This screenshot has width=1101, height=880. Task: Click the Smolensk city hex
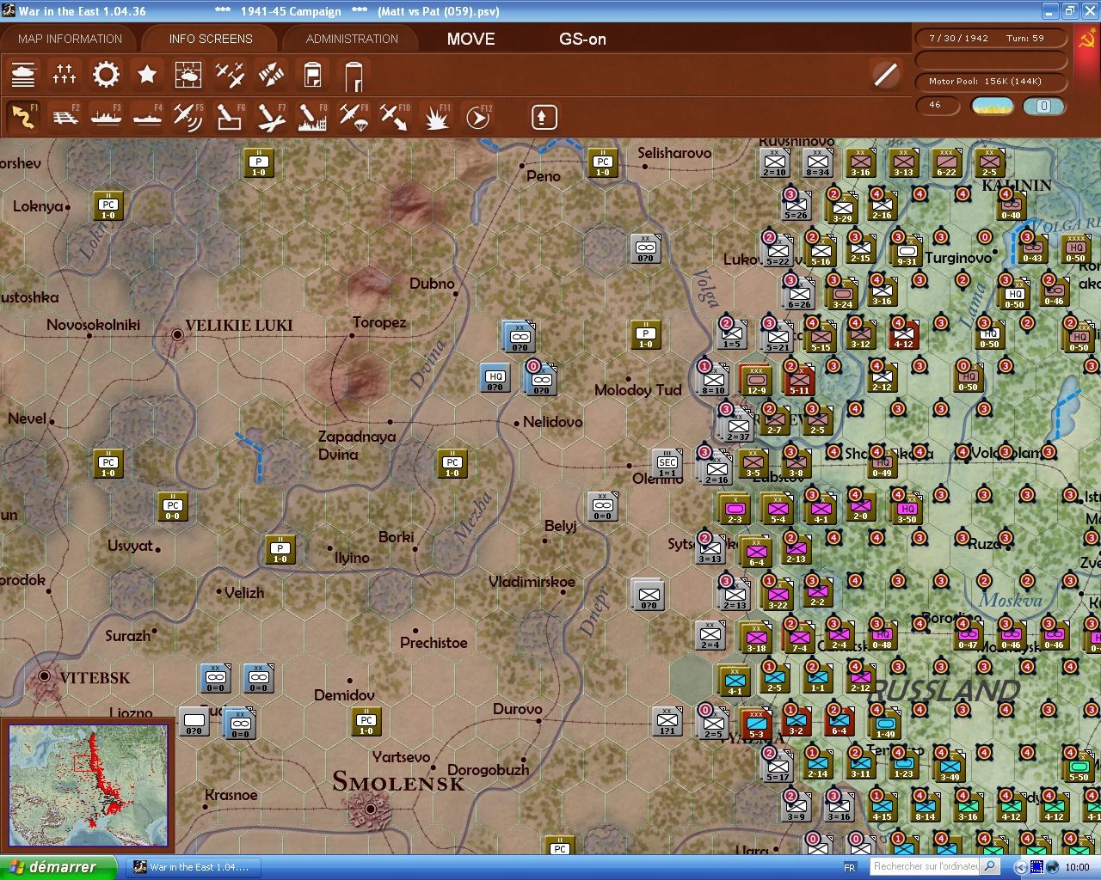371,809
